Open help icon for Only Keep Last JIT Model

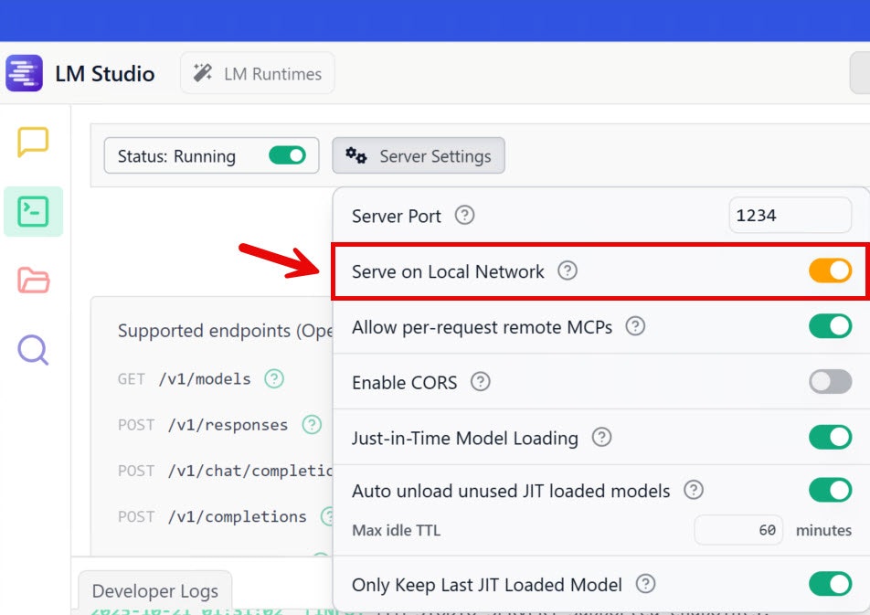pyautogui.click(x=646, y=584)
